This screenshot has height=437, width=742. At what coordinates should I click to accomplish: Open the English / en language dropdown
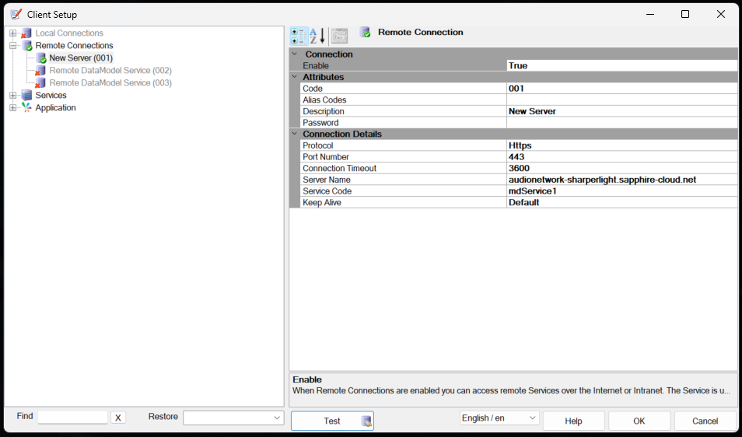pos(532,418)
